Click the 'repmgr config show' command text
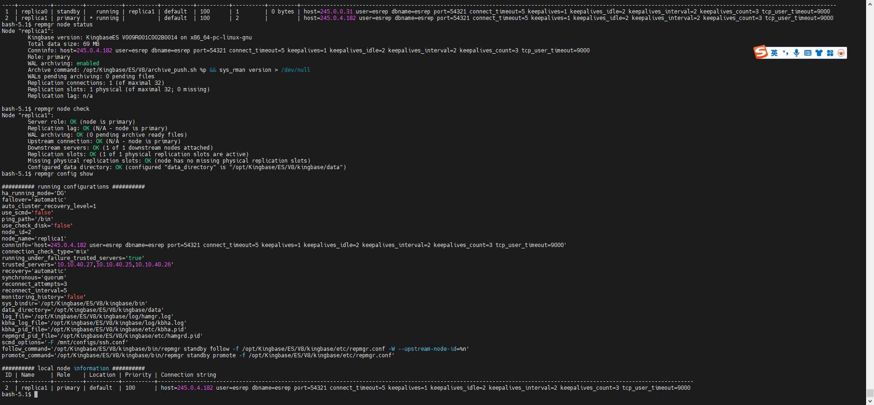The height and width of the screenshot is (405, 874). click(64, 174)
